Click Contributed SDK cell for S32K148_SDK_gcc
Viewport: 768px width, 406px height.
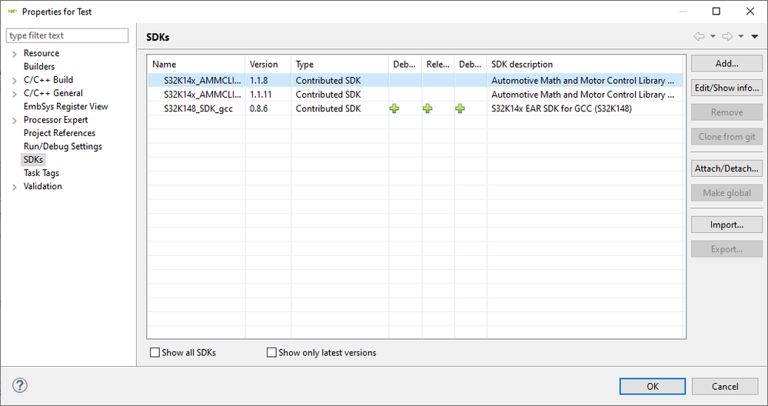(328, 108)
